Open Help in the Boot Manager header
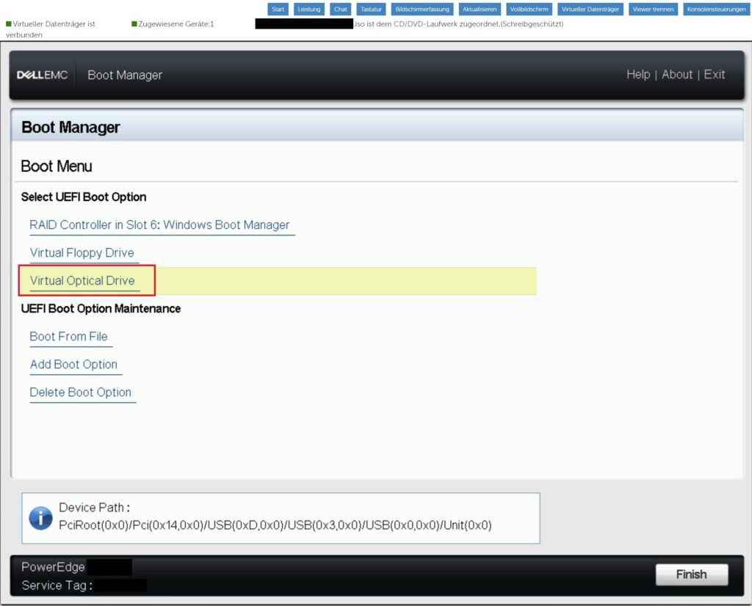 638,74
